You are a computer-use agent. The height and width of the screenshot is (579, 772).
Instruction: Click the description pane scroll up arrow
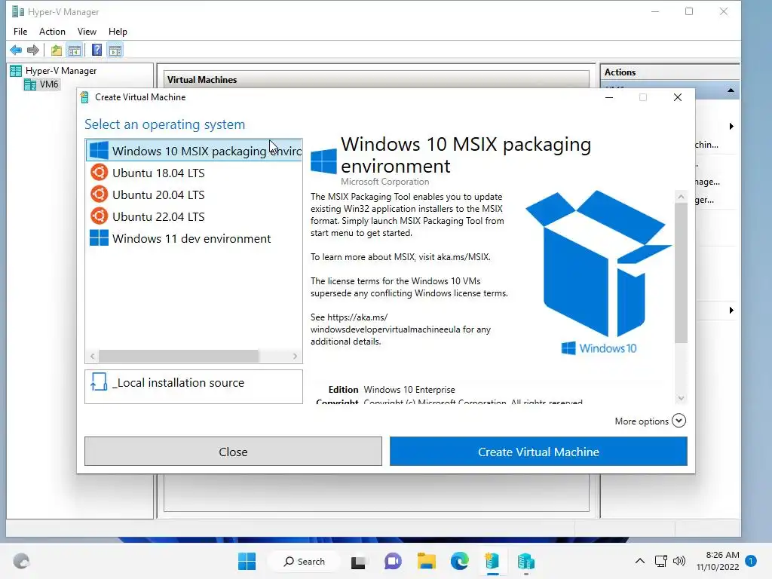[681, 197]
